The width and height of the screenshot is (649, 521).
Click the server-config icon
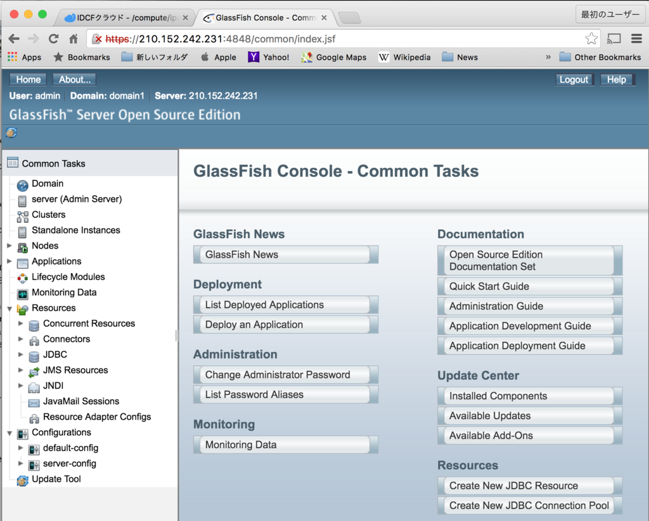pos(34,465)
